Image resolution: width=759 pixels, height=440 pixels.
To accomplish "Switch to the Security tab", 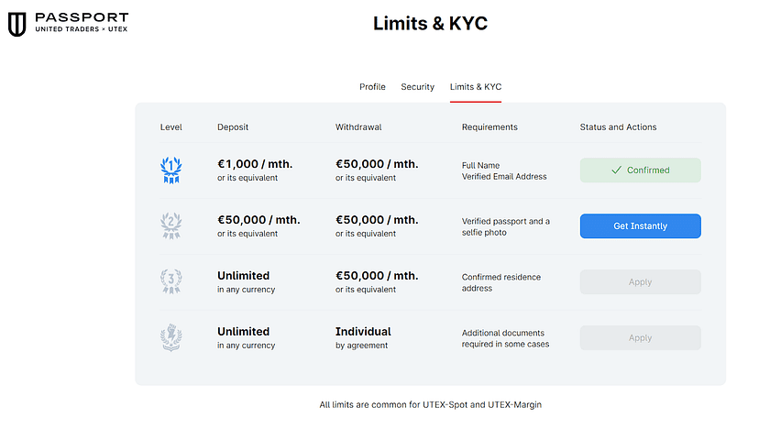I will [x=417, y=87].
